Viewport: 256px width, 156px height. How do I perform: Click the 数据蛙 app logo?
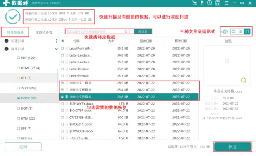16,3
